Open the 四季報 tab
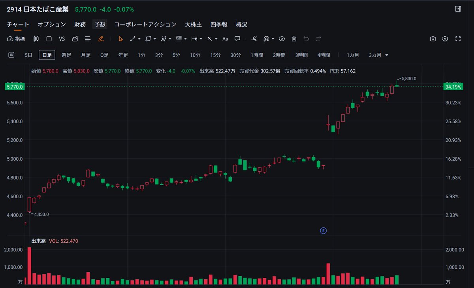The width and height of the screenshot is (474, 288). pos(219,24)
